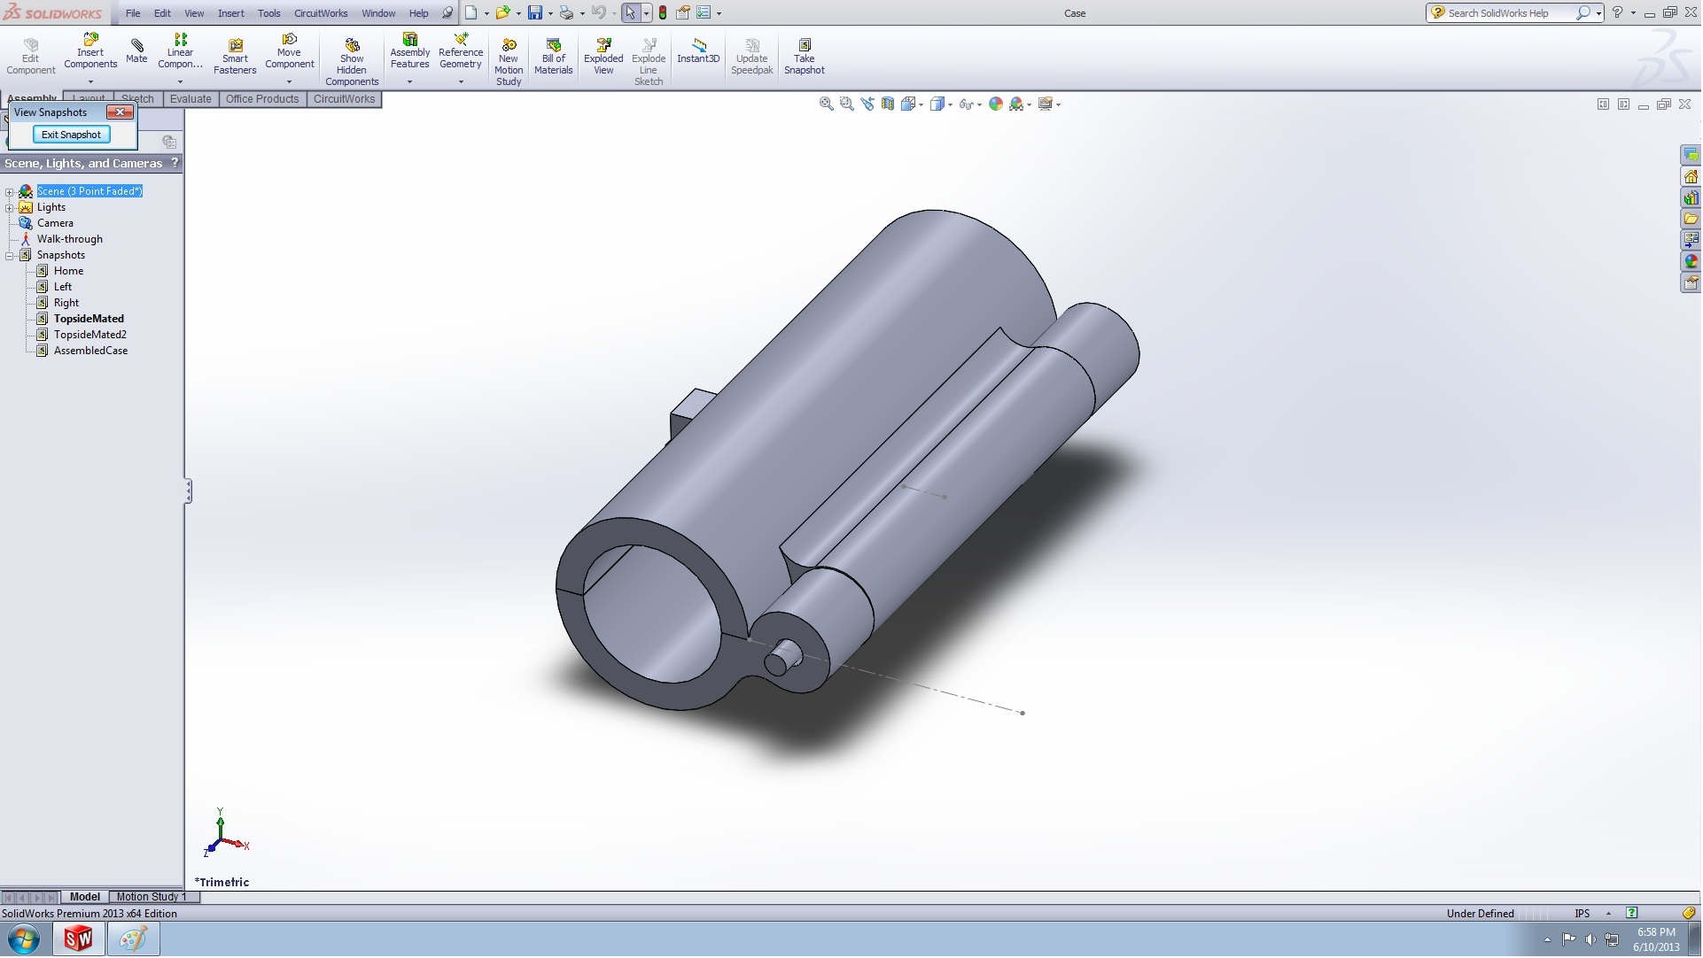Open the CircuitWorks menu
The height and width of the screenshot is (958, 1703).
pos(321,13)
